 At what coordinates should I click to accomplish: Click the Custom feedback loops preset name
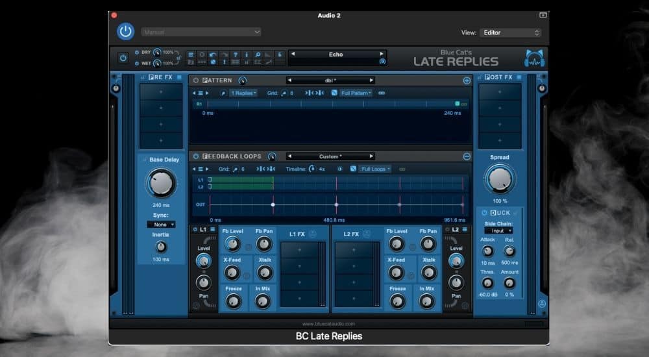click(330, 156)
